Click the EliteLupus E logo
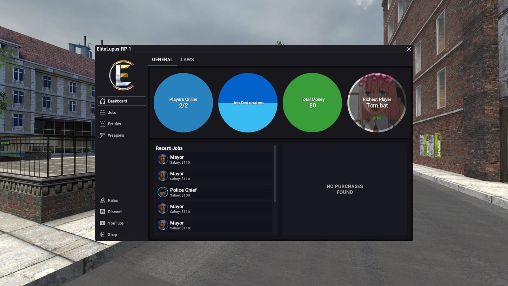Image resolution: width=508 pixels, height=286 pixels. 122,75
